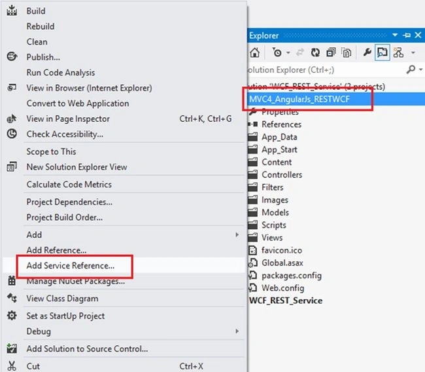Click the favicon.ico file icon
The image size is (425, 372).
(x=252, y=250)
